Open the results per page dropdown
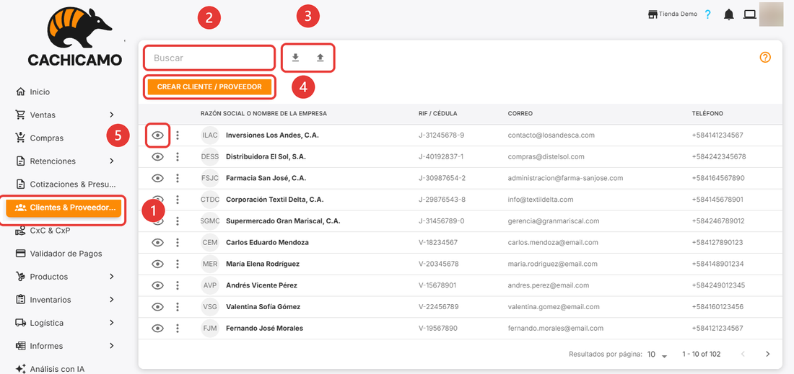Screen dimensions: 794x374 tap(658, 355)
